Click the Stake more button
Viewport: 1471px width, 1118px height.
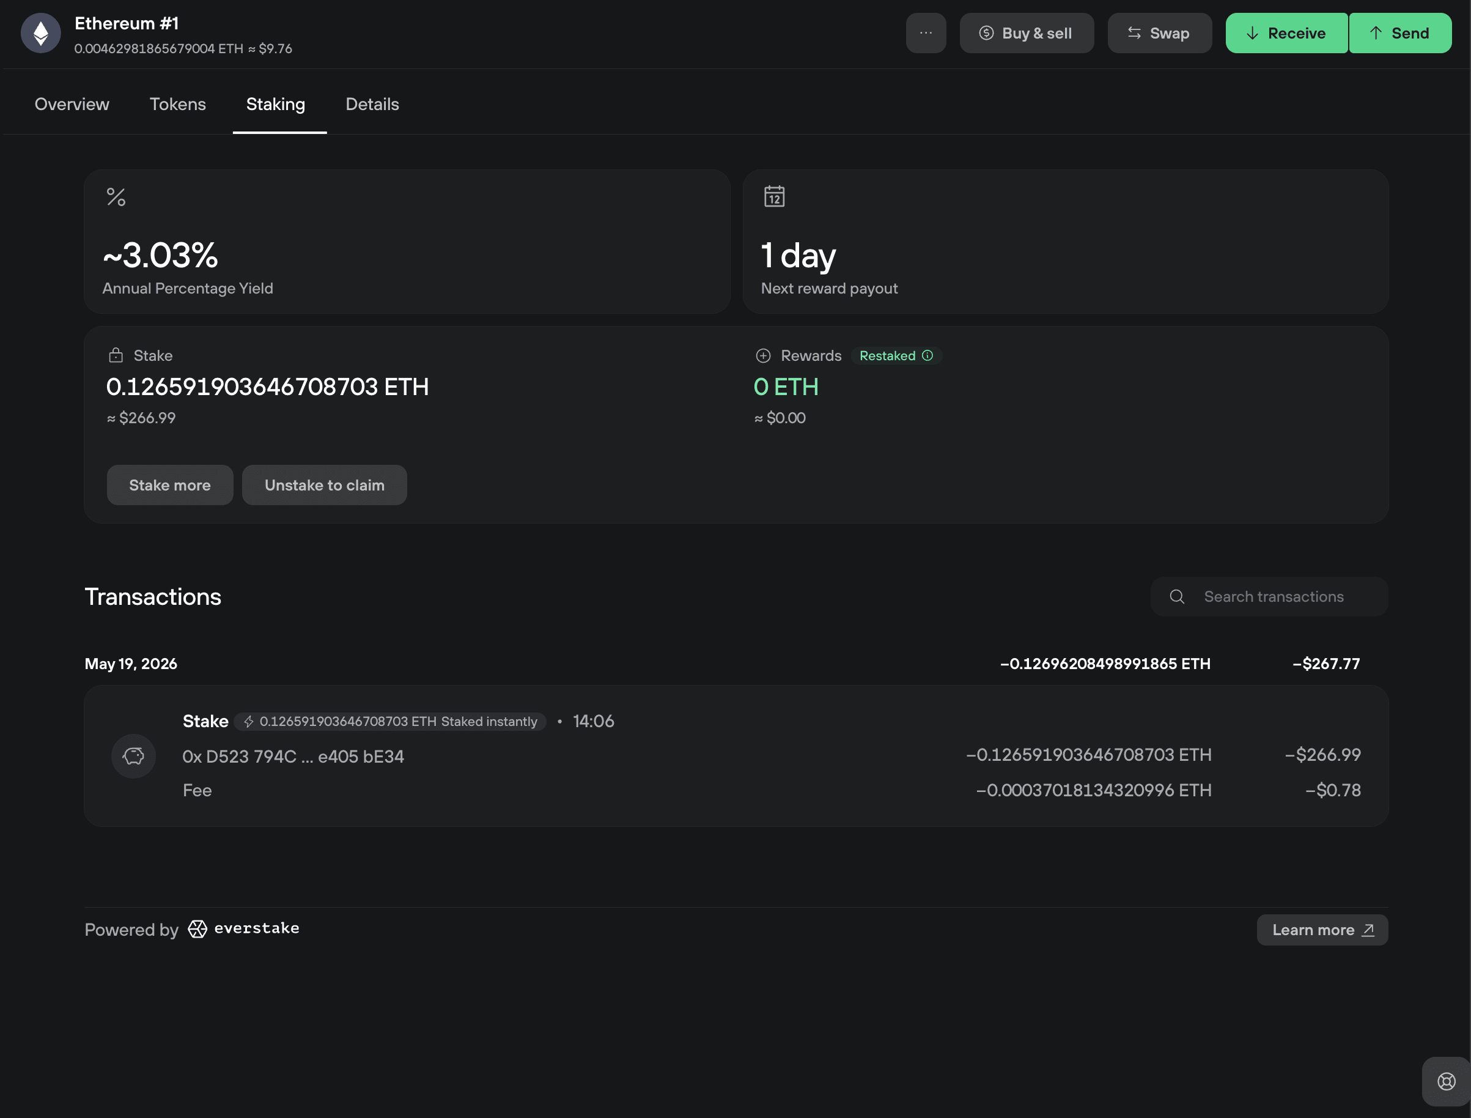click(x=169, y=485)
